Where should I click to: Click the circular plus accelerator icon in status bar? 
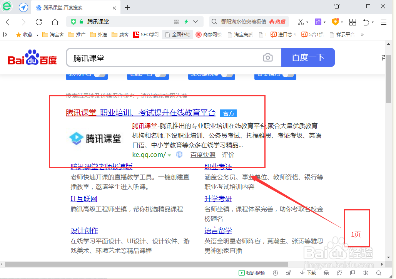tap(275, 273)
